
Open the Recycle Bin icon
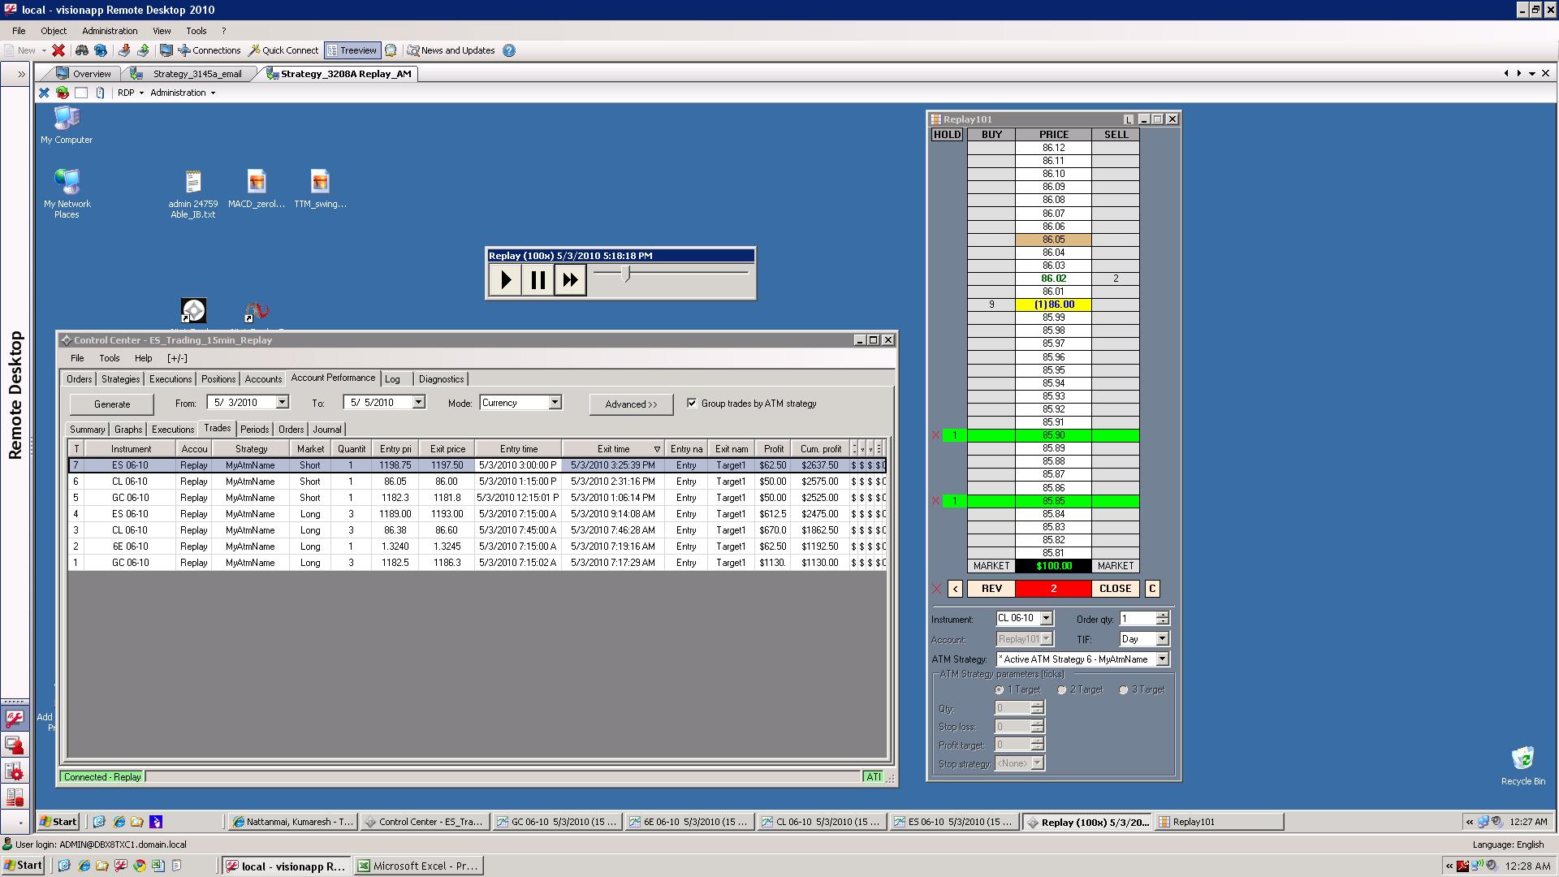coord(1522,759)
